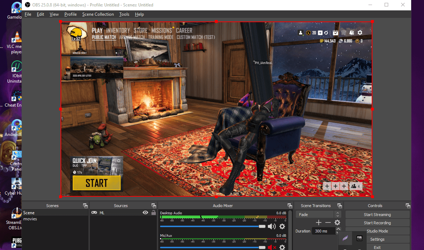
Task: Click the Audio Mixer vertical scrollbar
Action: click(290, 230)
